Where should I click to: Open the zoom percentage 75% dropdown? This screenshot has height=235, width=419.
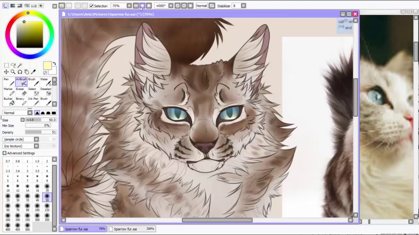(129, 6)
